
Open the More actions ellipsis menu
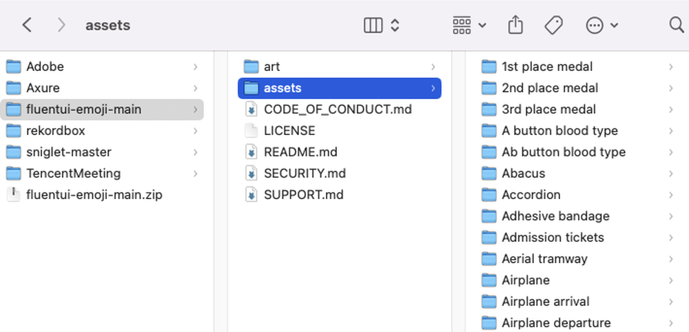[x=602, y=25]
